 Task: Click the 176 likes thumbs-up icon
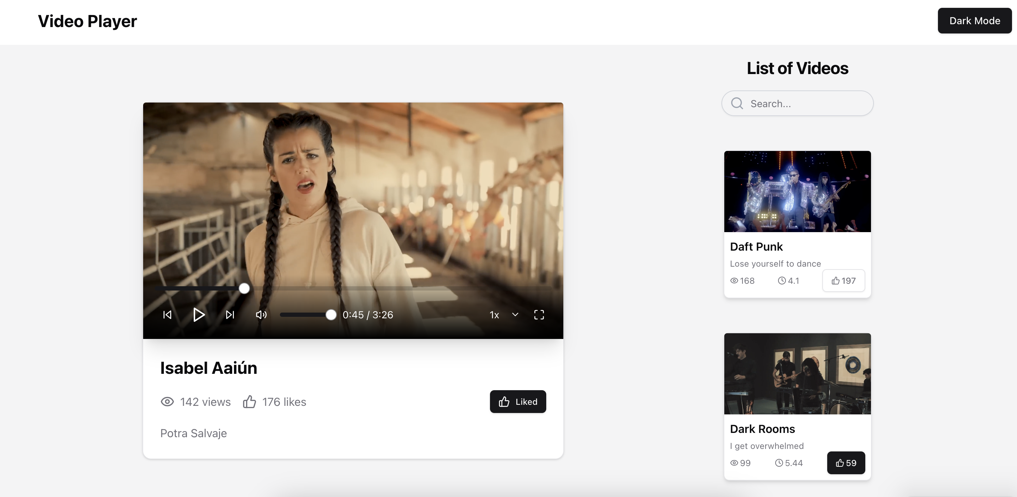[249, 402]
